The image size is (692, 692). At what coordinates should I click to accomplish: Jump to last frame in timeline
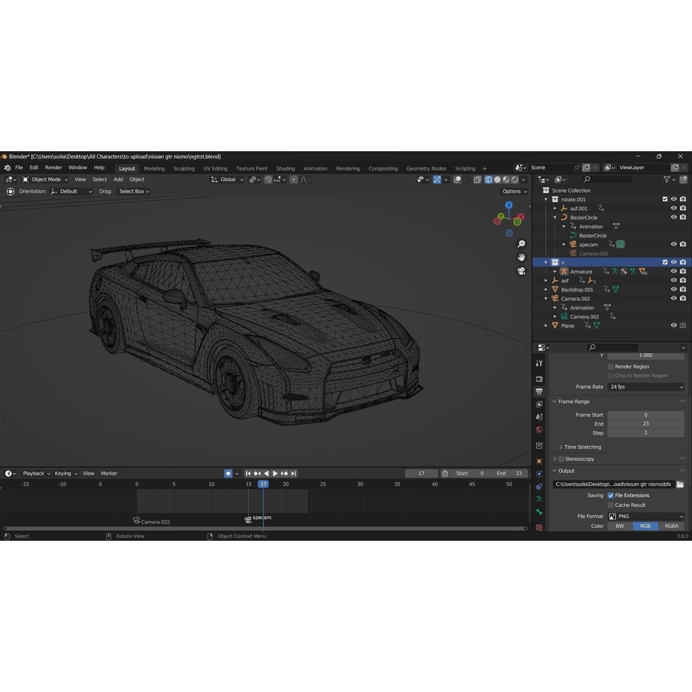[293, 474]
